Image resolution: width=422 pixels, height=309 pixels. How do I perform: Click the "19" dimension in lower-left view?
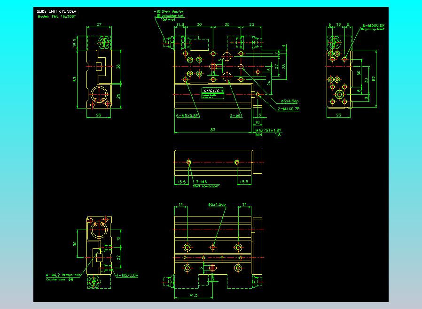[x=118, y=238]
